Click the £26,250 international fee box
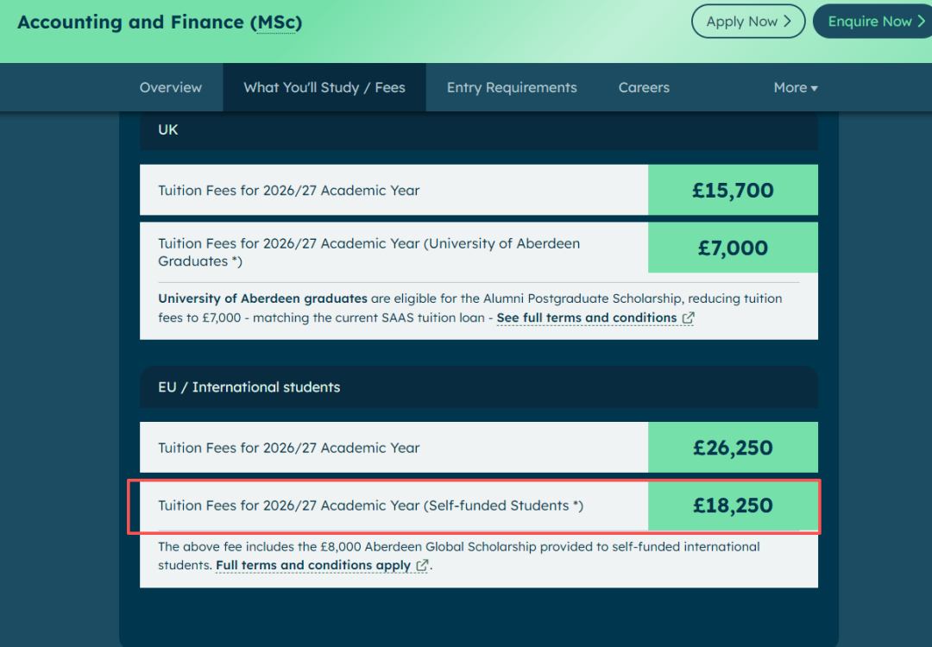932x647 pixels. pyautogui.click(x=733, y=448)
